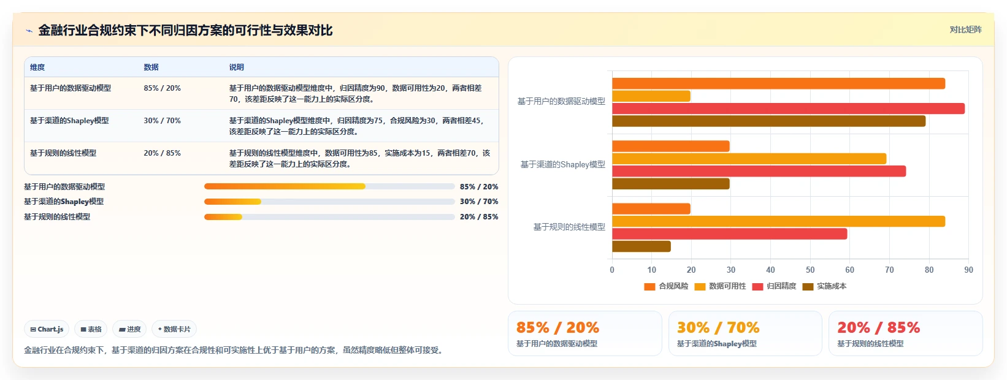The image size is (1007, 380).
Task: Click the 维度 table column header
Action: [x=37, y=67]
